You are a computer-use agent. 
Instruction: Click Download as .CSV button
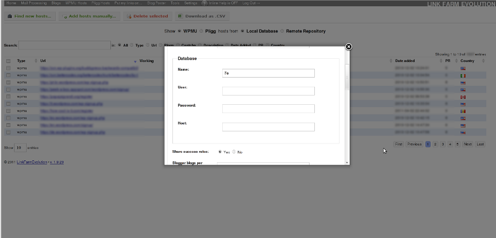tap(202, 16)
